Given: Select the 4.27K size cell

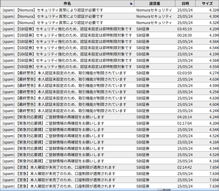Looking at the screenshot, I should [x=214, y=73].
